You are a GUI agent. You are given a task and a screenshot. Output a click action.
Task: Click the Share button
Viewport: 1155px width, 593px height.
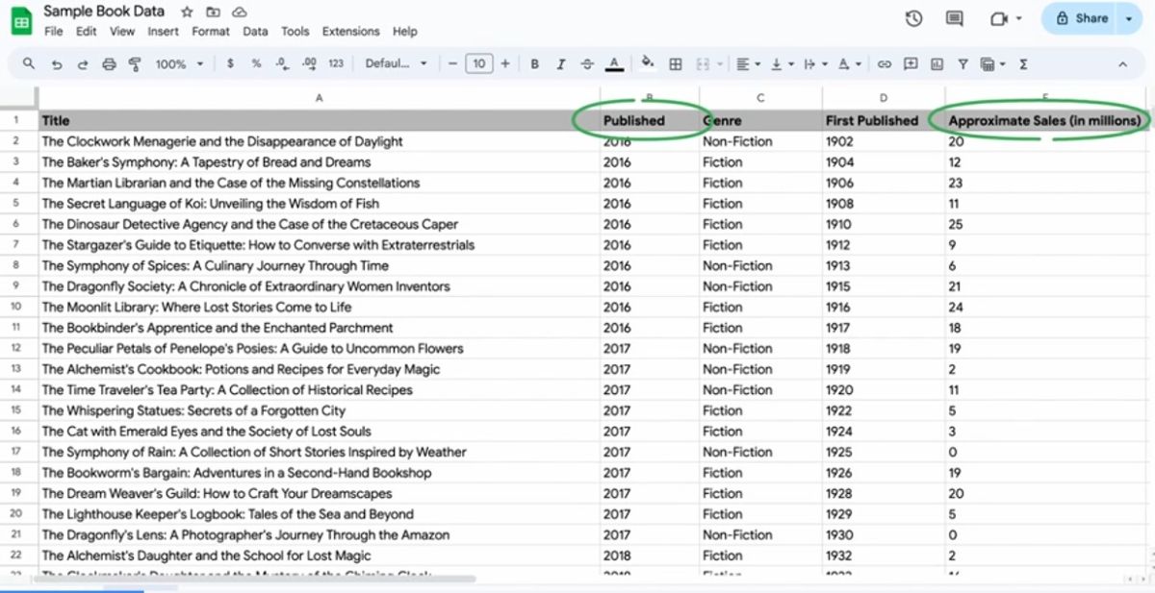point(1082,18)
